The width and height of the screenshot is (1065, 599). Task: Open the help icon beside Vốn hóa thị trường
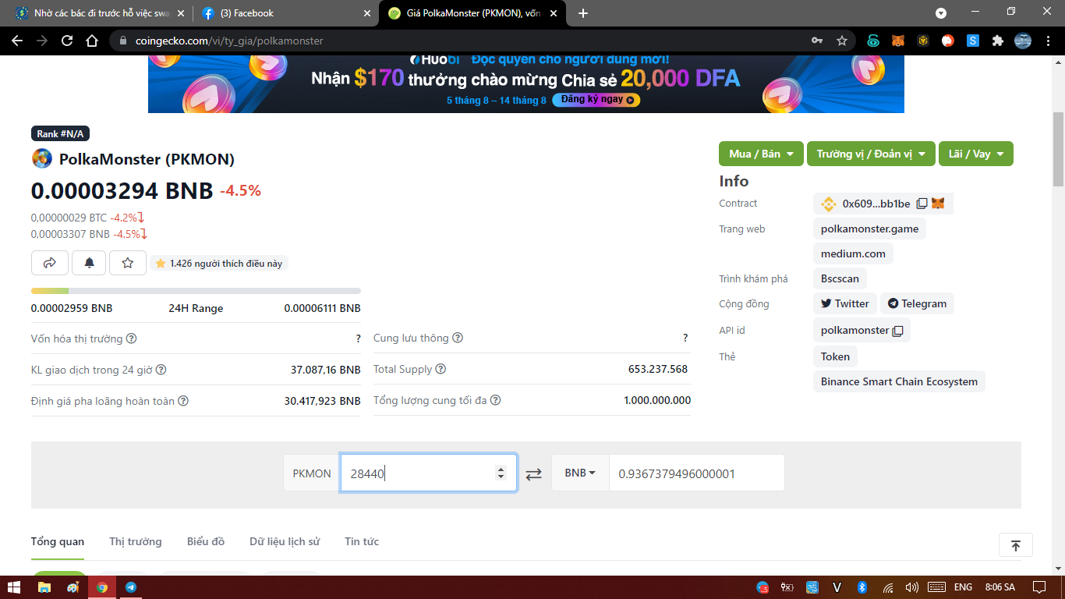pyautogui.click(x=132, y=338)
